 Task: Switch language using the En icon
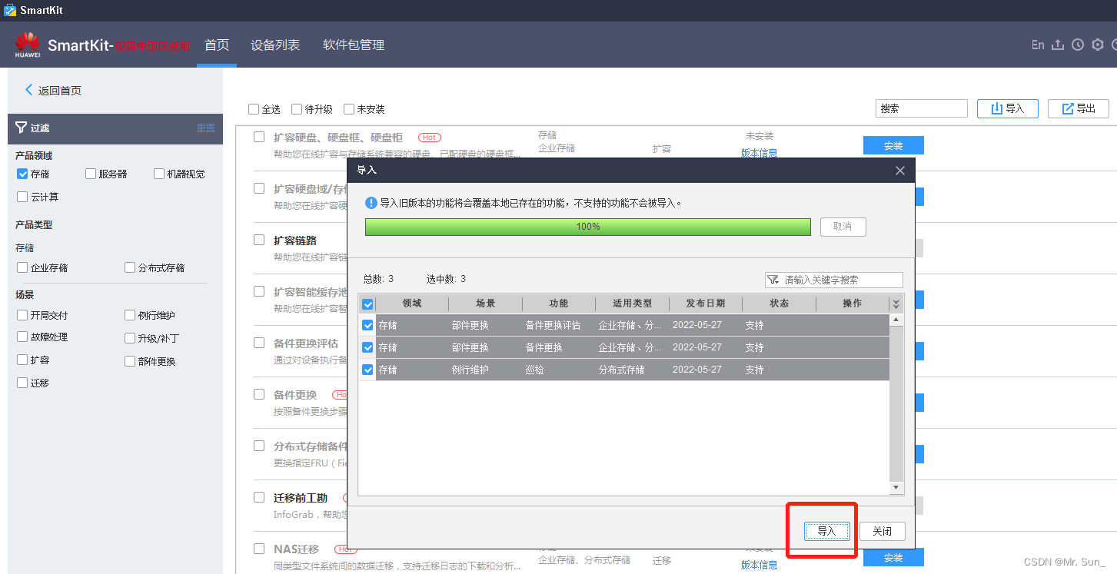(x=1037, y=45)
